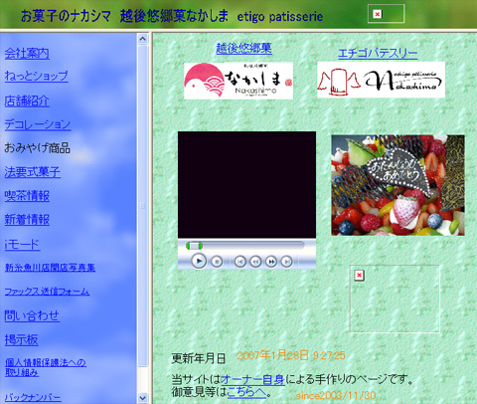
Task: Click the 2007年1月28日 update date text
Action: [x=291, y=355]
